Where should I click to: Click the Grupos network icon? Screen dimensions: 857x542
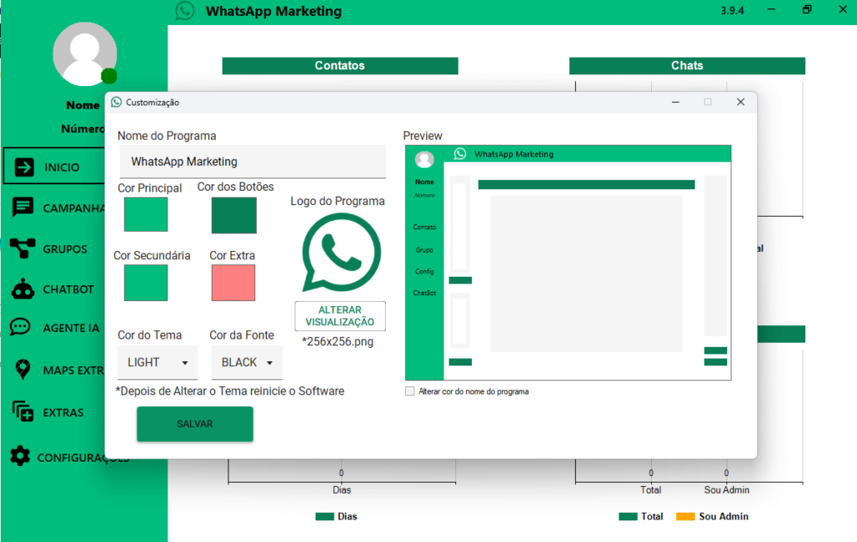23,248
